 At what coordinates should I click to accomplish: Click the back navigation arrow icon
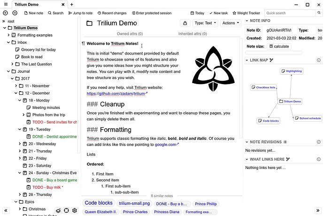coord(5,13)
